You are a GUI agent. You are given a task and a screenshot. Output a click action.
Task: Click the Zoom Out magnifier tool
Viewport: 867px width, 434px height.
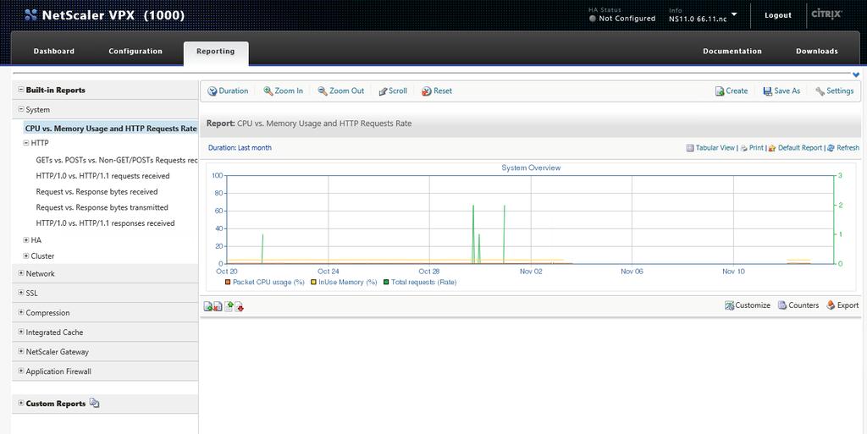[x=340, y=91]
